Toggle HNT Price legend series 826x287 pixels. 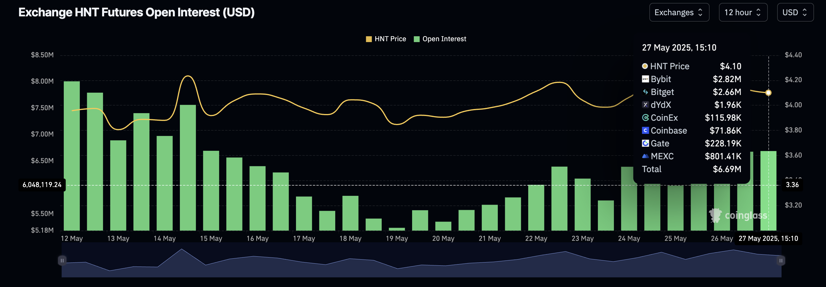[x=386, y=39]
